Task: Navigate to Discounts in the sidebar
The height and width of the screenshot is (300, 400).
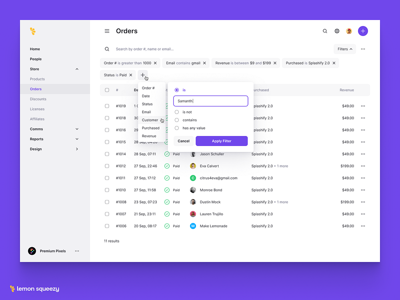Action: [x=38, y=99]
